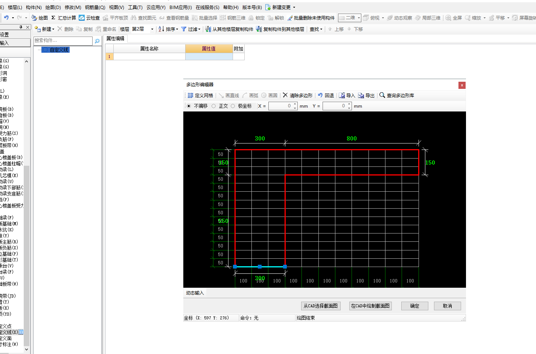Run 汇总计算 summary calculation
Screen dimensions: 536x354
pos(63,18)
